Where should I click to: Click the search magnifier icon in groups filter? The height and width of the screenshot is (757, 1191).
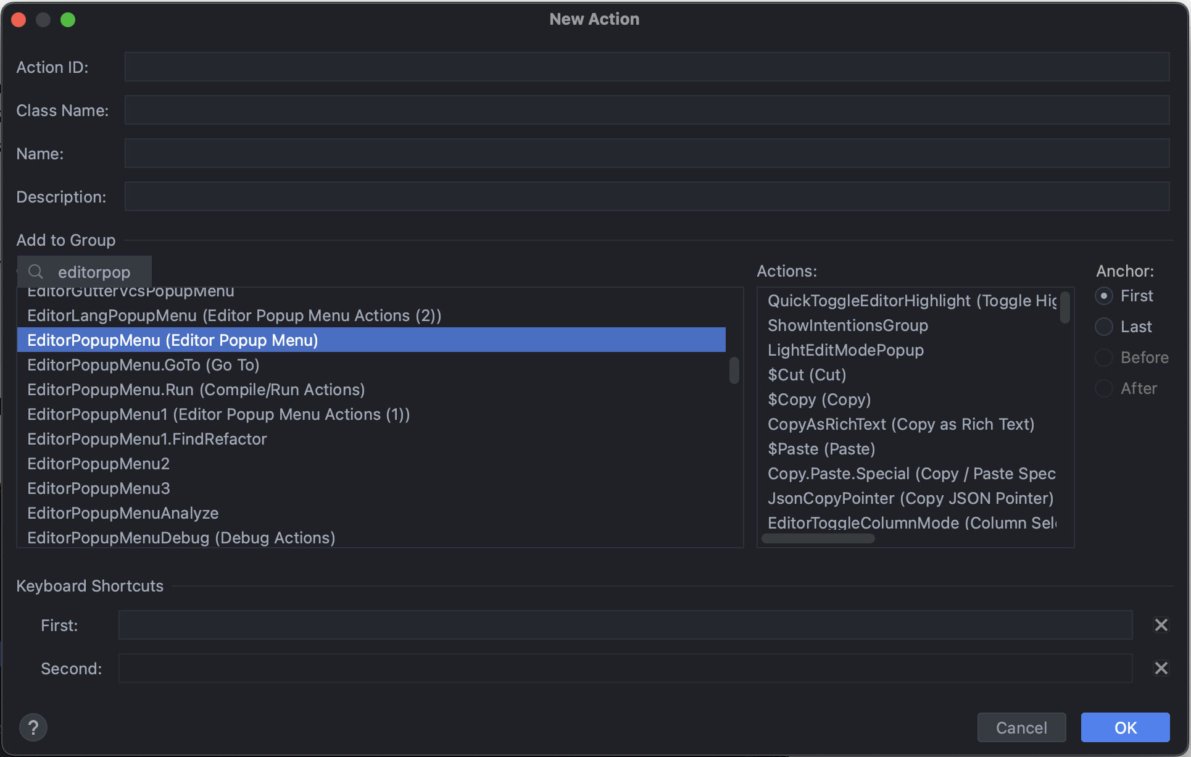(36, 272)
